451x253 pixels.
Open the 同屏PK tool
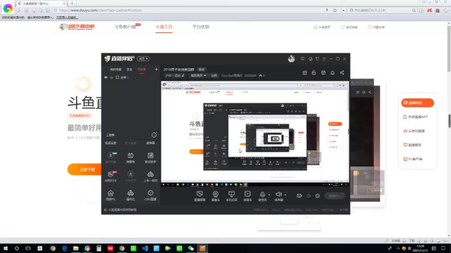pos(110,195)
